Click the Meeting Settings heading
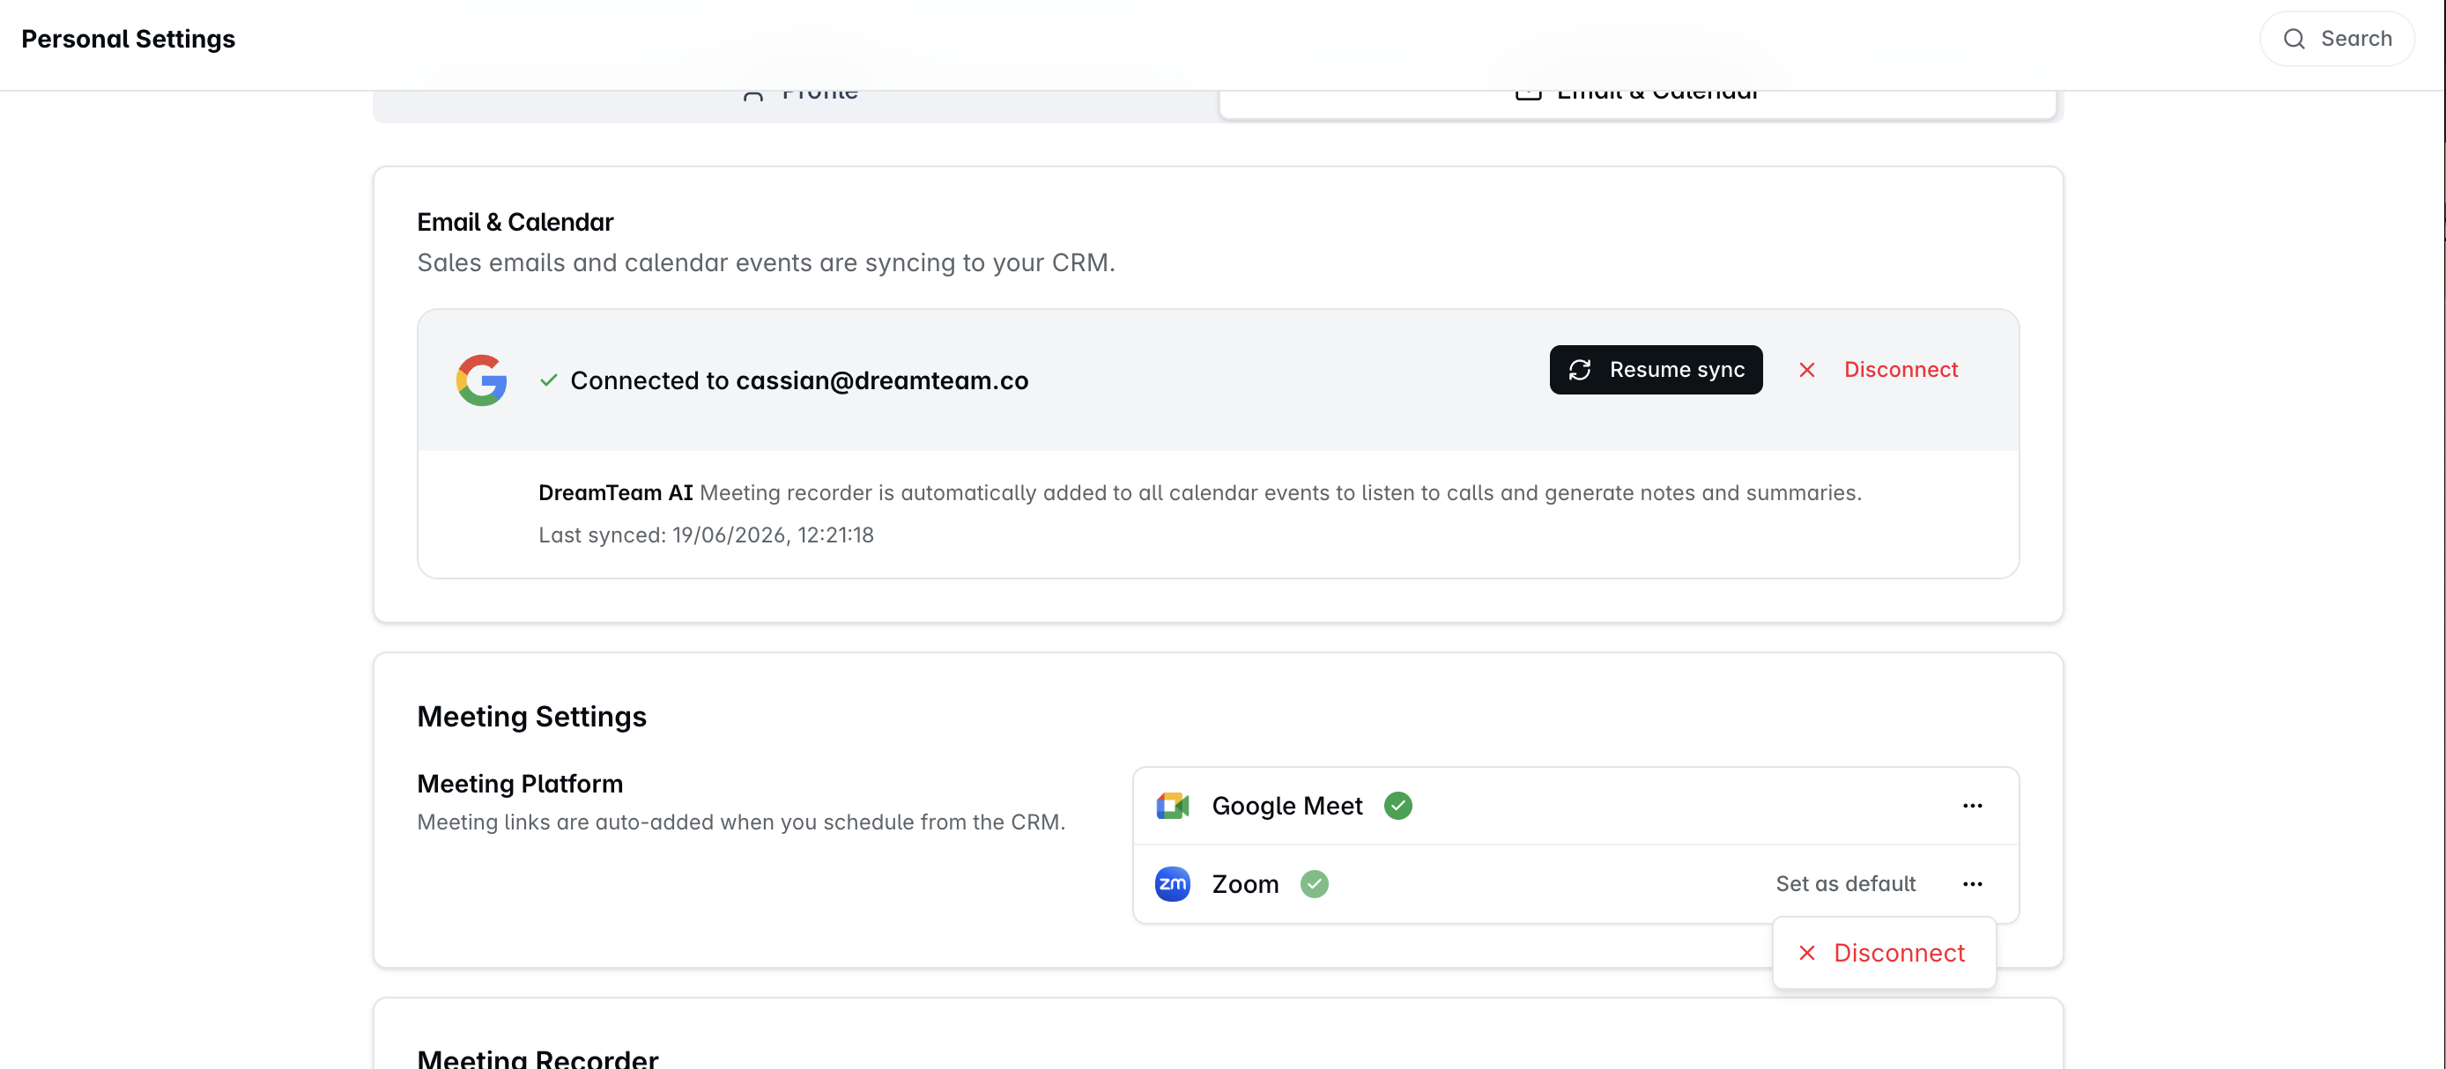 tap(531, 716)
